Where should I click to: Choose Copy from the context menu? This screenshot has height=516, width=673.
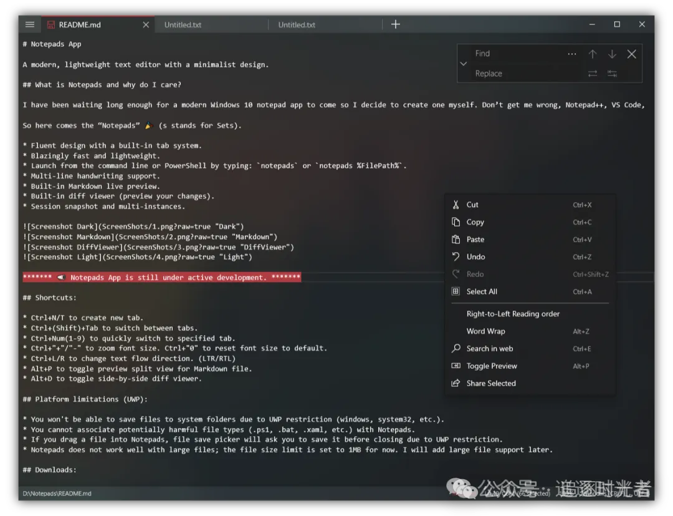pos(530,222)
